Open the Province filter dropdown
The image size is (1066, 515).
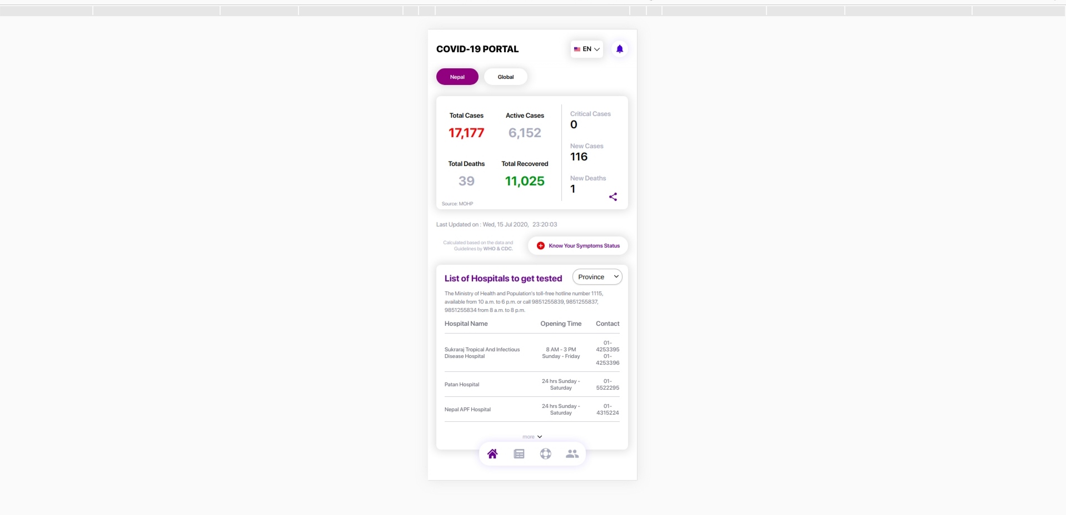click(597, 277)
